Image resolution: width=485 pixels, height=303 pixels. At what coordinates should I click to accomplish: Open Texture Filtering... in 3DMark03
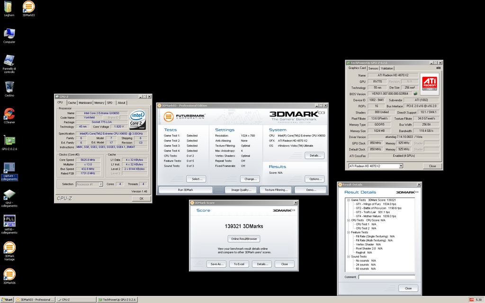tap(276, 190)
